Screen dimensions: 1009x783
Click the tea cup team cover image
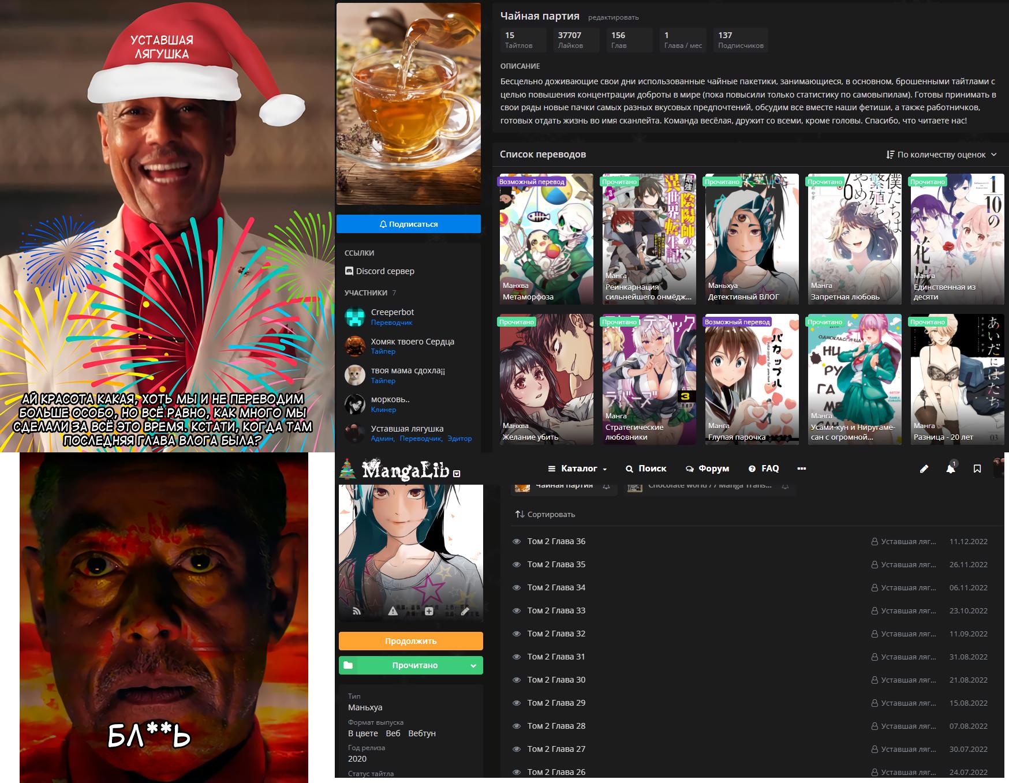(409, 103)
